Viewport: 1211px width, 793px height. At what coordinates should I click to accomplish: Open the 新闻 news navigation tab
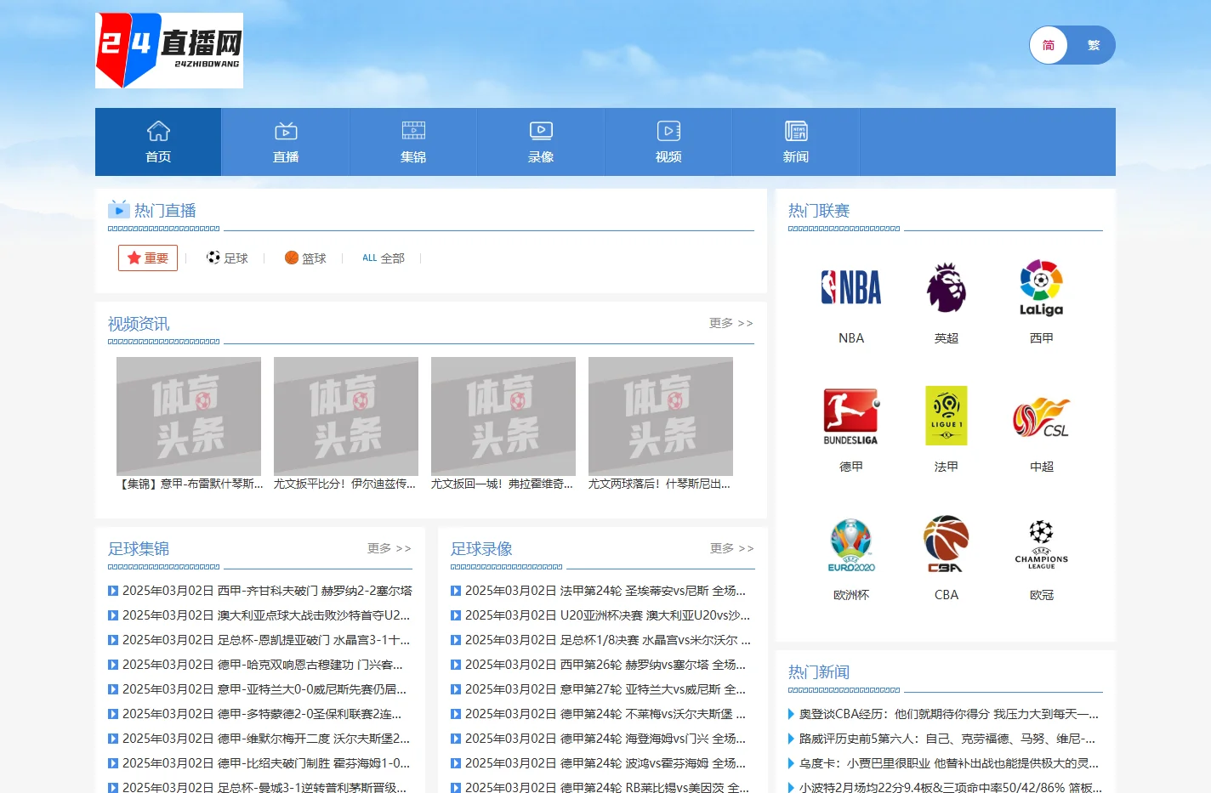tap(796, 142)
